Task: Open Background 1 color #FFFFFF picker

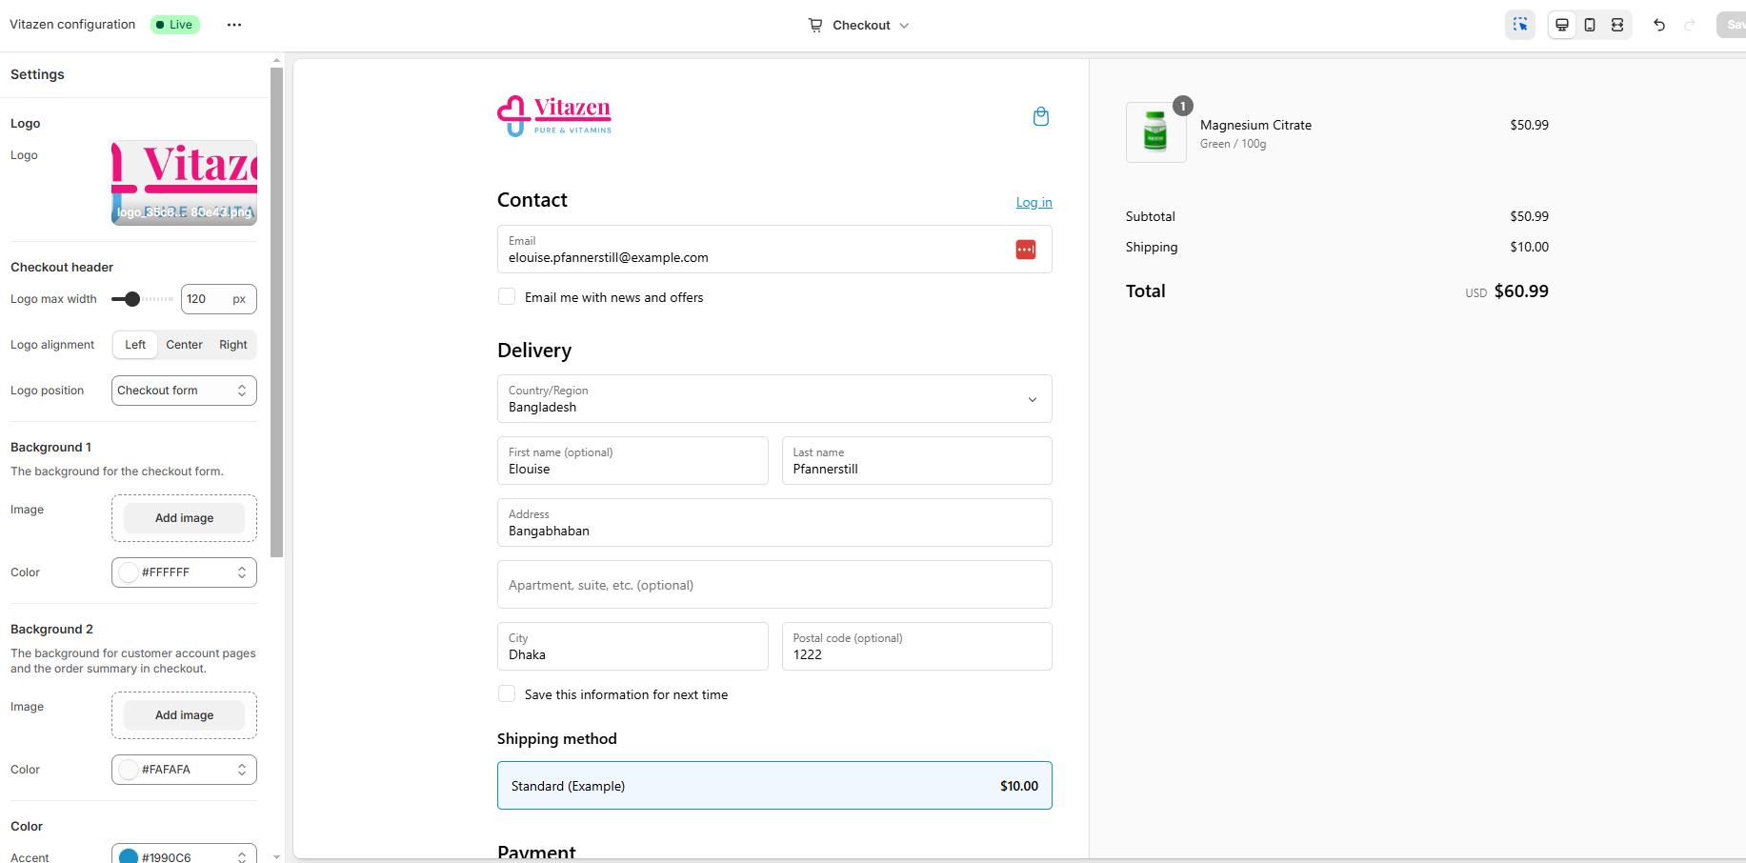Action: click(x=184, y=572)
